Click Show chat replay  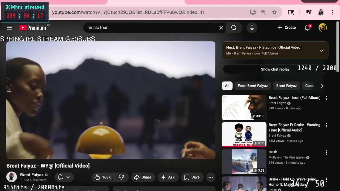click(275, 69)
